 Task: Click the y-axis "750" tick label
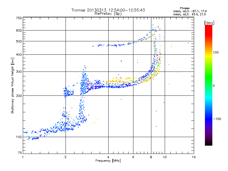[19, 18]
